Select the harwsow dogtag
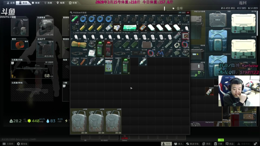 (143, 36)
